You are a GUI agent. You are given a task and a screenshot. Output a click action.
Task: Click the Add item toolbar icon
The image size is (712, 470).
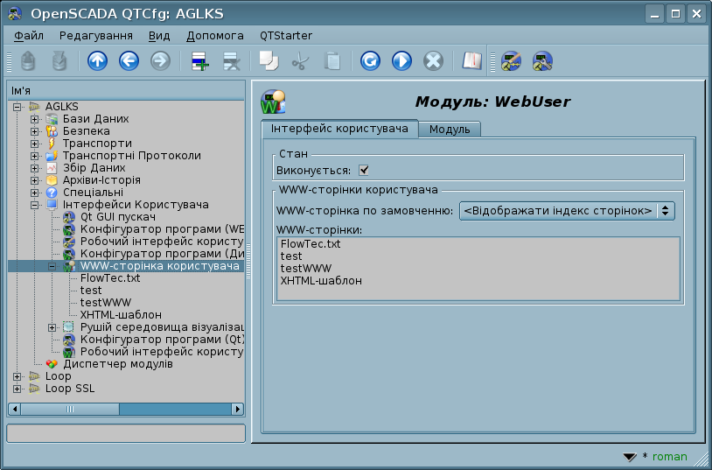[x=199, y=61]
